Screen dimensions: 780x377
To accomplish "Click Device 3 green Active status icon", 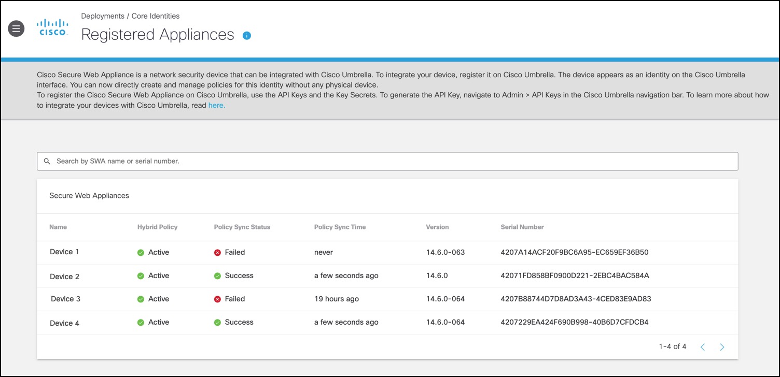I will (141, 299).
